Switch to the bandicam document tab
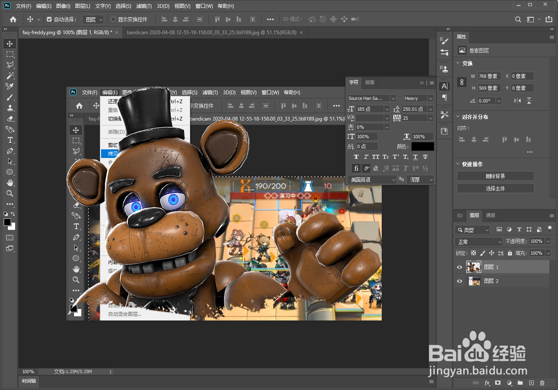Image resolution: width=558 pixels, height=390 pixels. click(212, 32)
